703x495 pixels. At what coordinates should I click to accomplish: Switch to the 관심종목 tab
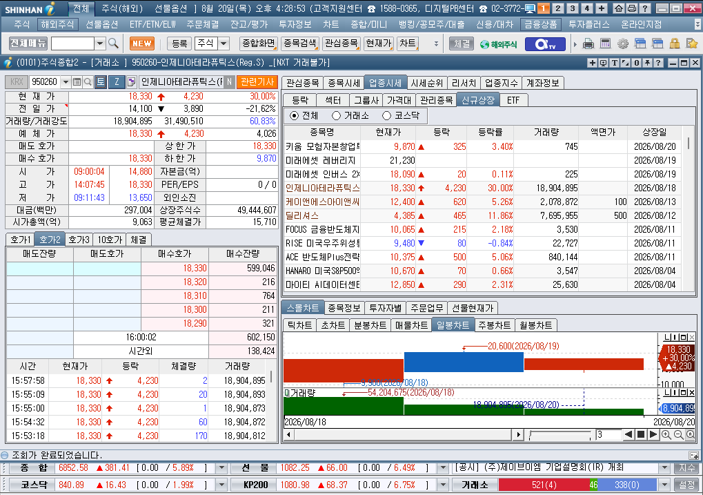point(303,83)
